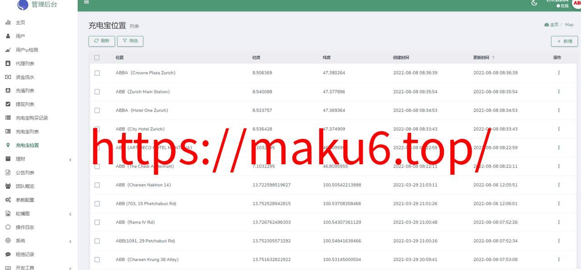Check the 703, 15 Phetchaburi Rd checkbox
The height and width of the screenshot is (270, 581).
point(97,204)
